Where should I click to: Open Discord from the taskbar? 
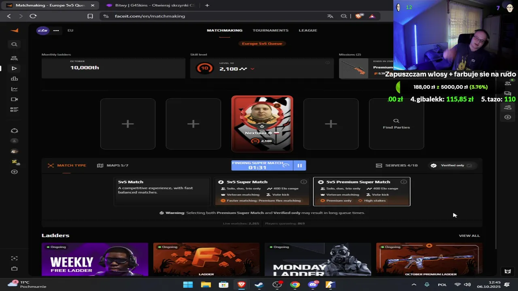313,285
